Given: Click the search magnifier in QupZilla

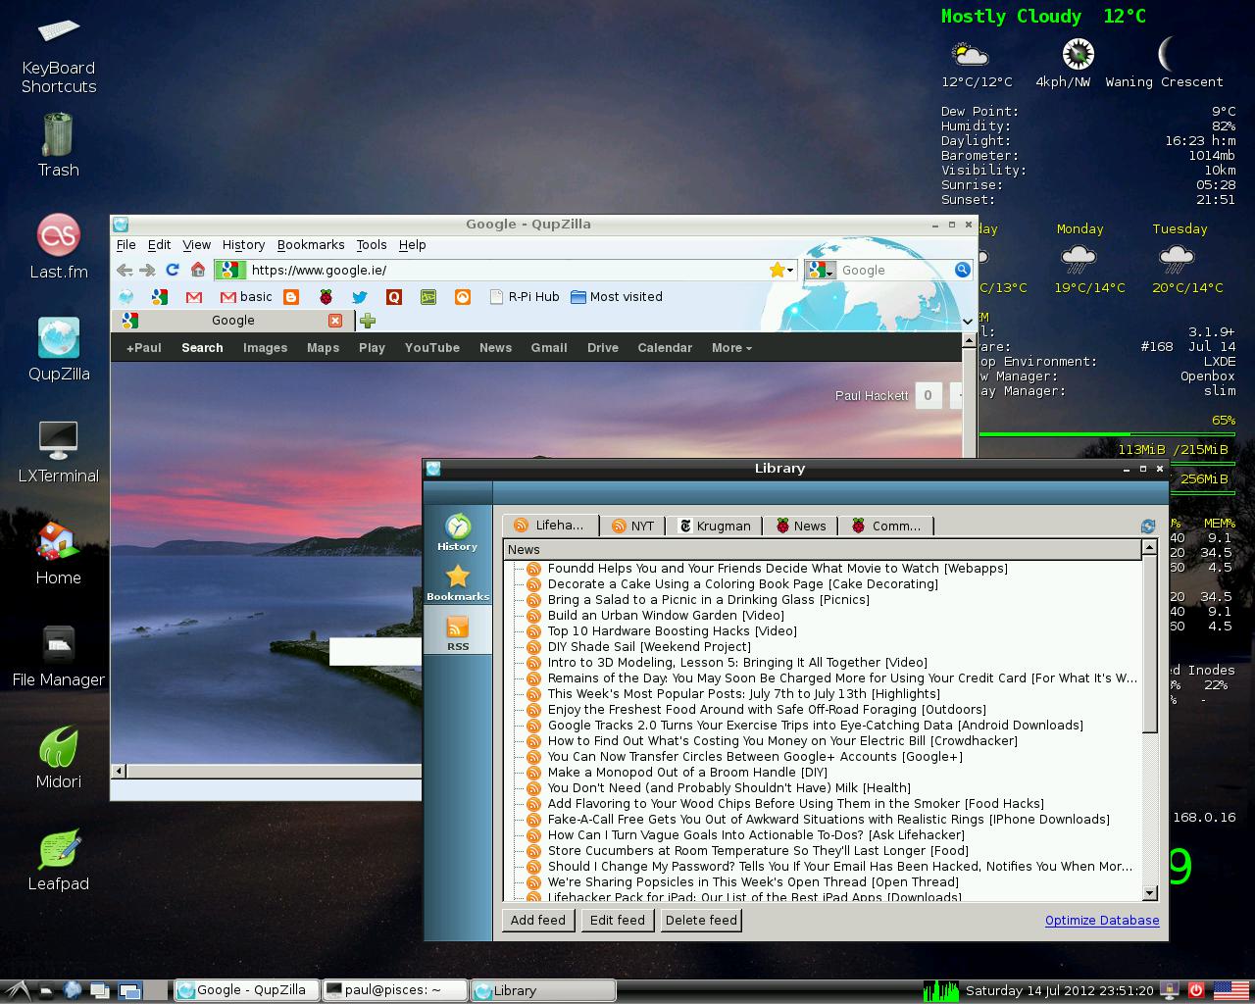Looking at the screenshot, I should click(963, 270).
